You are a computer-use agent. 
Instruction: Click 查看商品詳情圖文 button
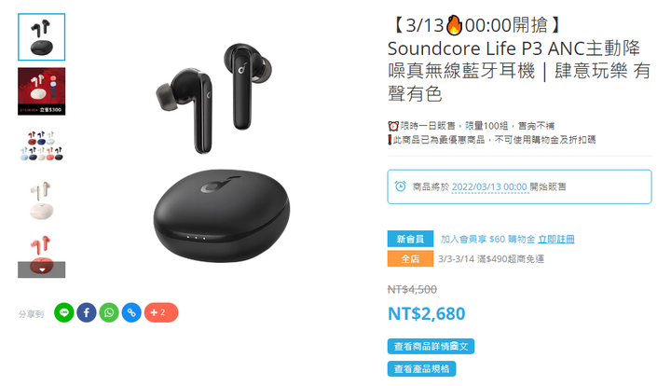(431, 346)
